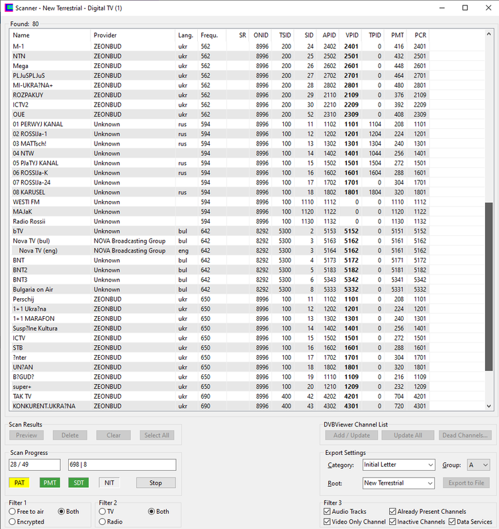Viewport: 499px width, 529px height.
Task: Select the Free to air radio button
Action: [x=26, y=511]
